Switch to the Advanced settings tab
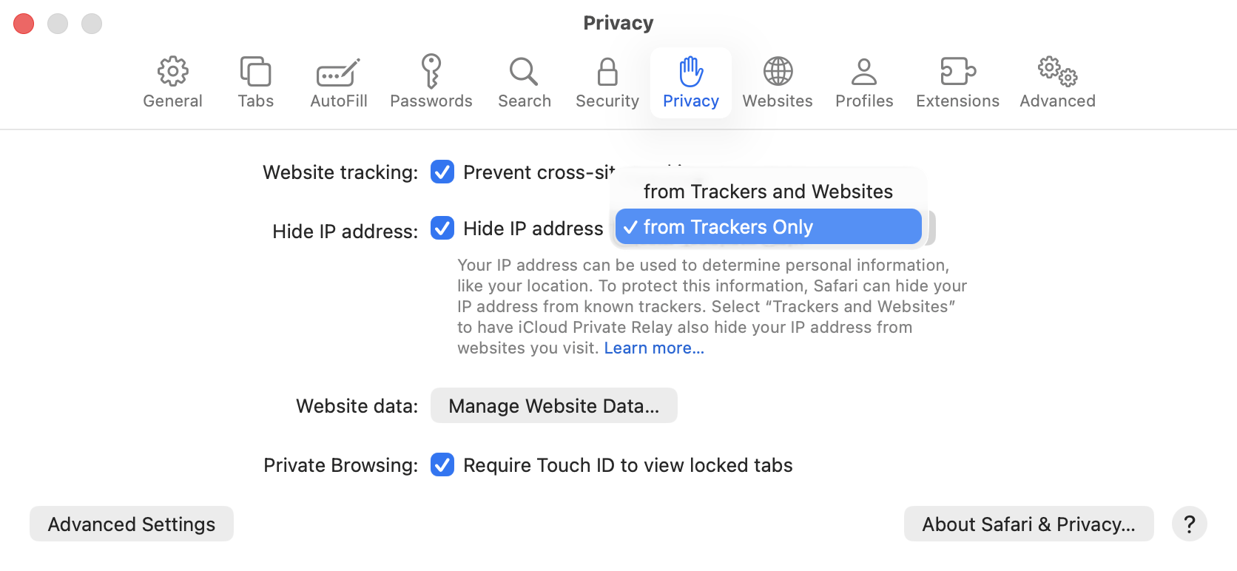This screenshot has width=1237, height=571. (1057, 82)
